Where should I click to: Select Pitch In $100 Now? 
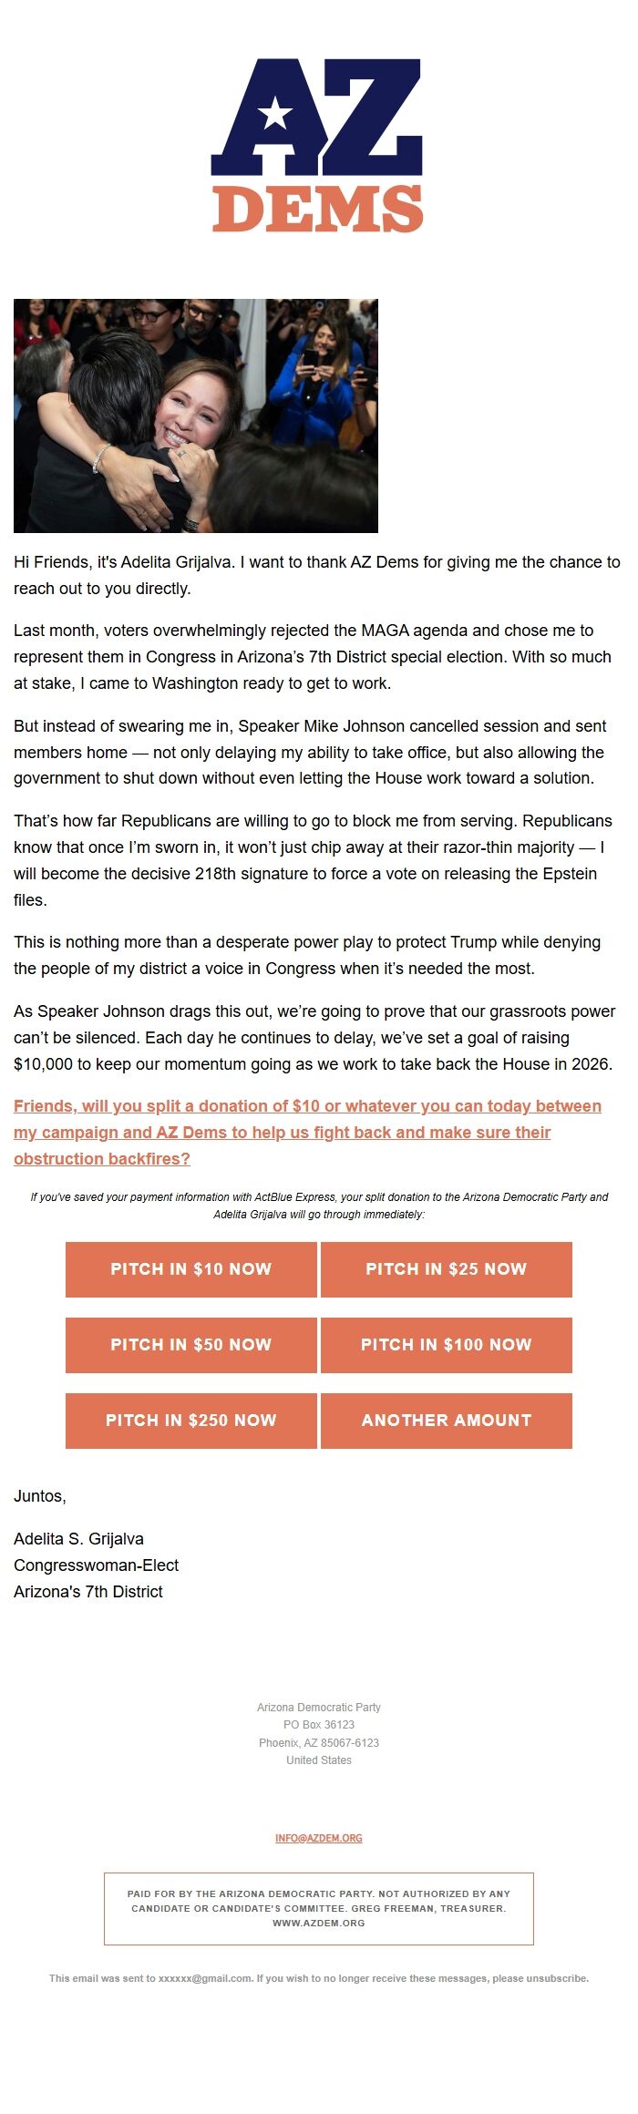pyautogui.click(x=446, y=1345)
